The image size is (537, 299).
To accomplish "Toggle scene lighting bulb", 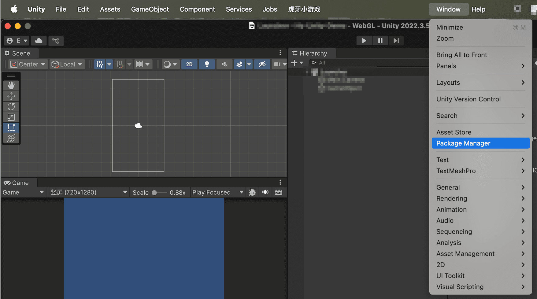I will pos(207,64).
